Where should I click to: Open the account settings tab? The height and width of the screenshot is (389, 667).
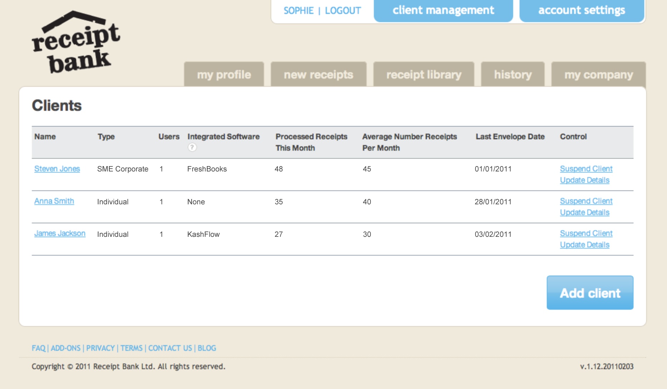point(581,11)
